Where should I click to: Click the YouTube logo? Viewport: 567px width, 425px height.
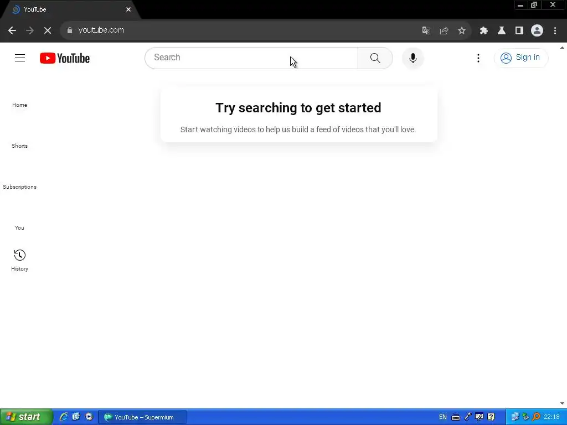[65, 58]
